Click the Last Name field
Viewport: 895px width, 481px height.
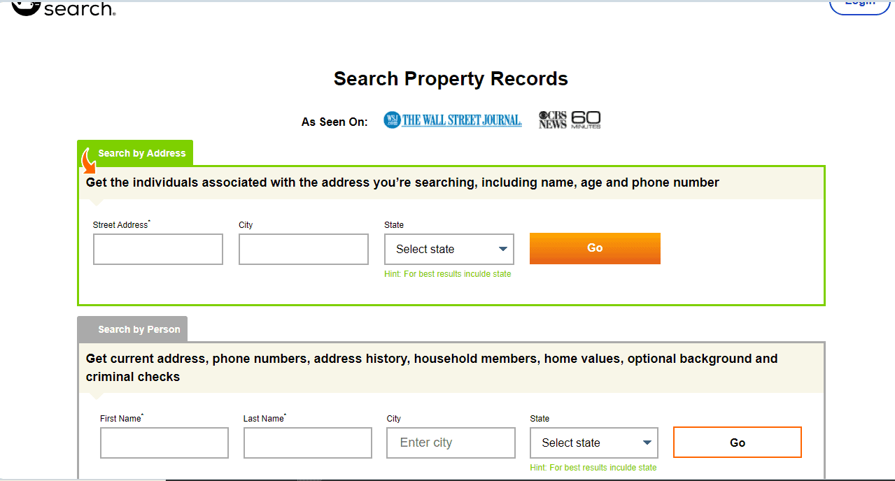[307, 443]
